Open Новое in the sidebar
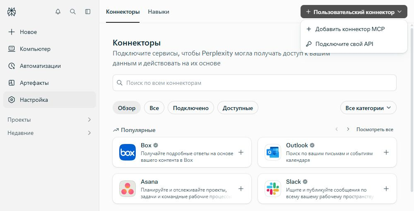 [x=50, y=32]
